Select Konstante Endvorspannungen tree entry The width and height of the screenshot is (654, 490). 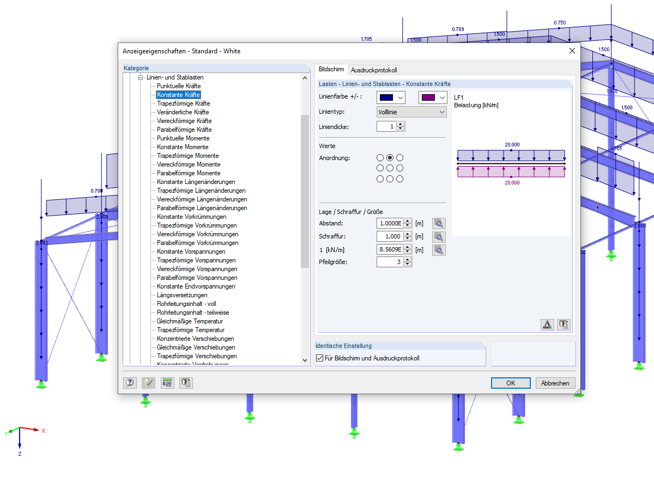(x=196, y=286)
